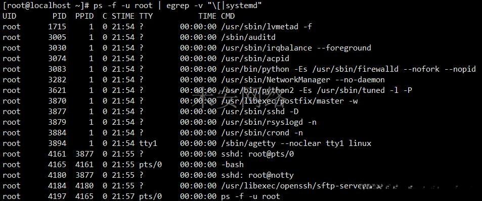The image size is (482, 201).
Task: Select the tuned -l -P command
Action: click(x=317, y=90)
